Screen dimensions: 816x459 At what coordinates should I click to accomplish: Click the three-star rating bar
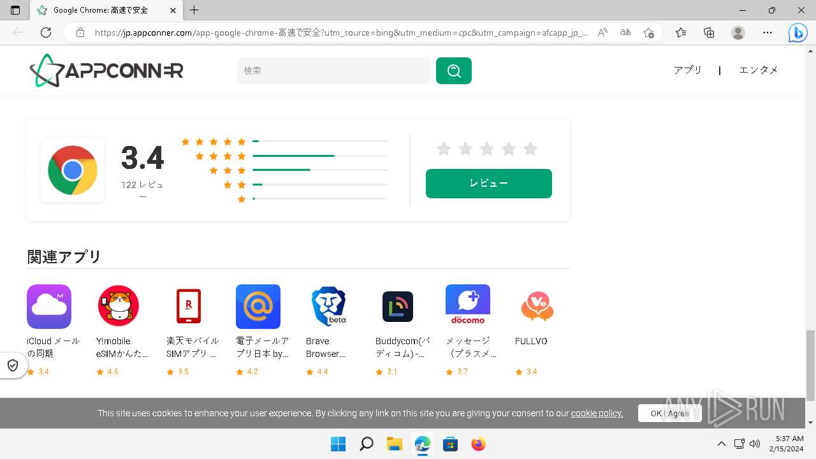click(320, 170)
